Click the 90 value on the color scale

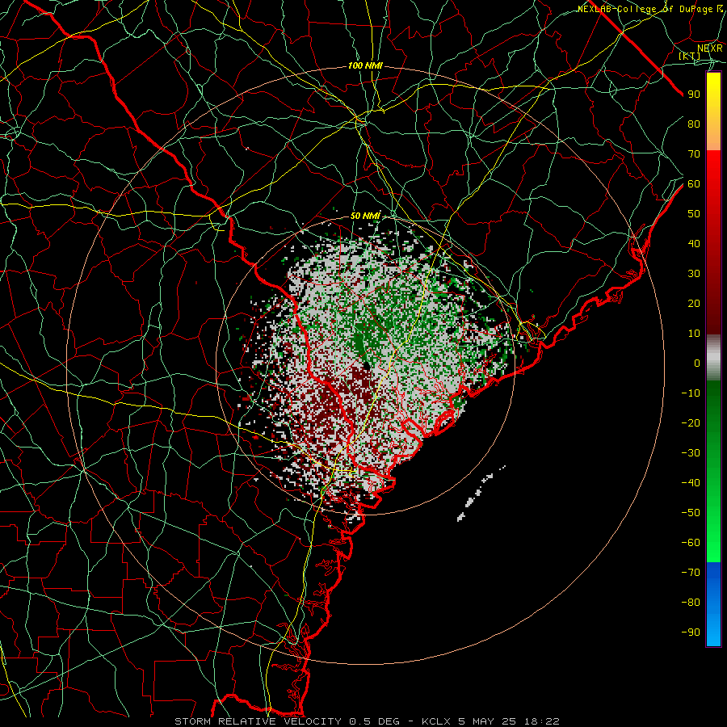coord(694,95)
